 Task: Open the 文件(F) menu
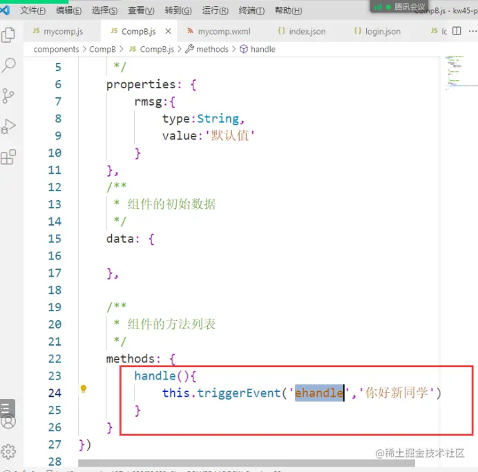pos(32,10)
